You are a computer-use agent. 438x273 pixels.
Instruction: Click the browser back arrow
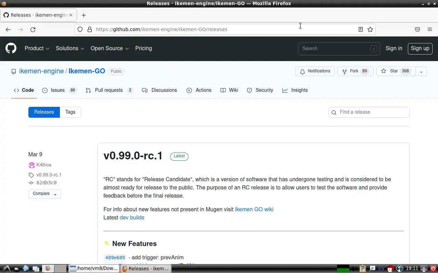8,29
